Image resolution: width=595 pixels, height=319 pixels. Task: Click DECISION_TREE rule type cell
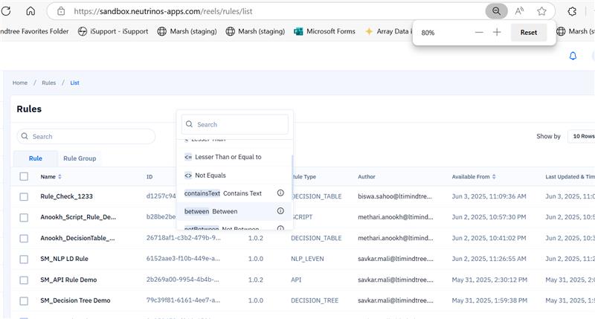coord(315,300)
